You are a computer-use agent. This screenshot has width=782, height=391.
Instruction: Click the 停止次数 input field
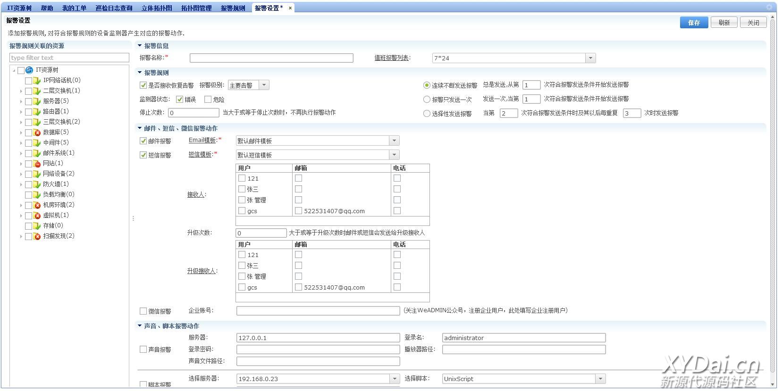pos(193,113)
